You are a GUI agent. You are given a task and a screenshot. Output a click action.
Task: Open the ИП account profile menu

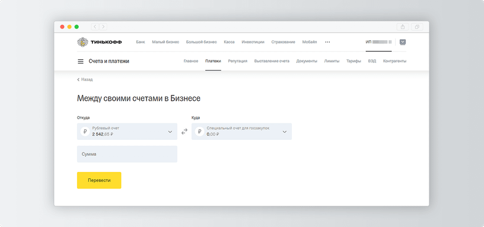point(378,42)
